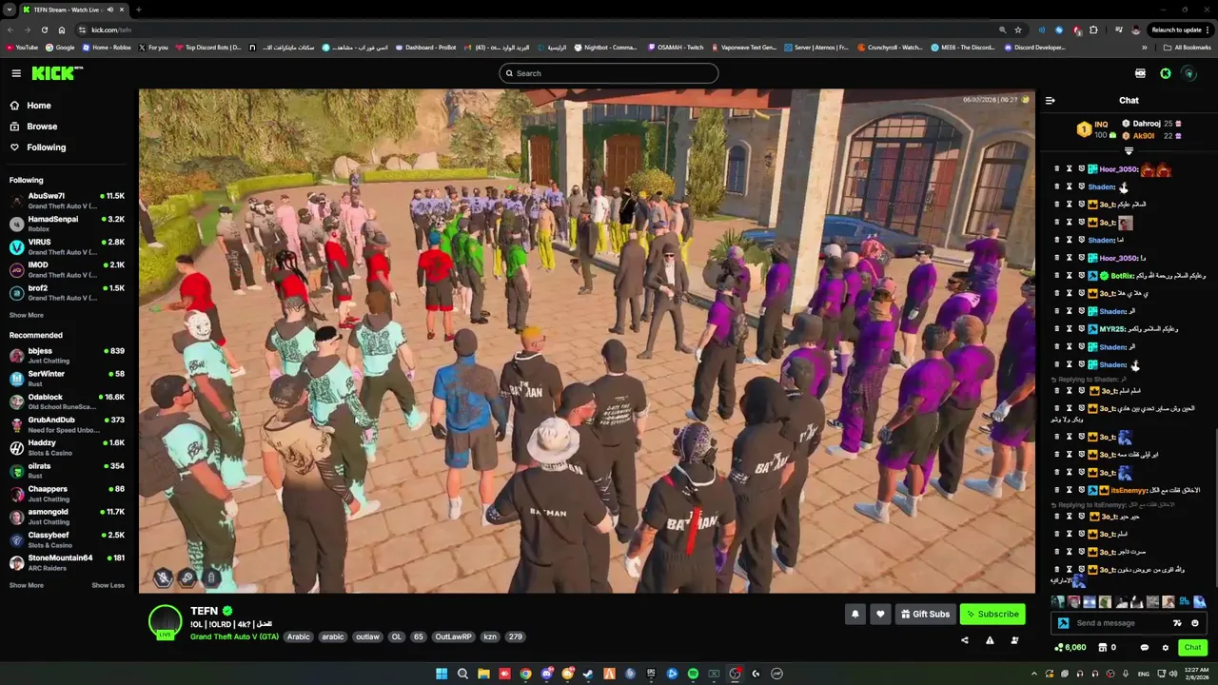This screenshot has width=1218, height=685.
Task: Open Haddzy Slots & Casino channel
Action: (x=67, y=447)
